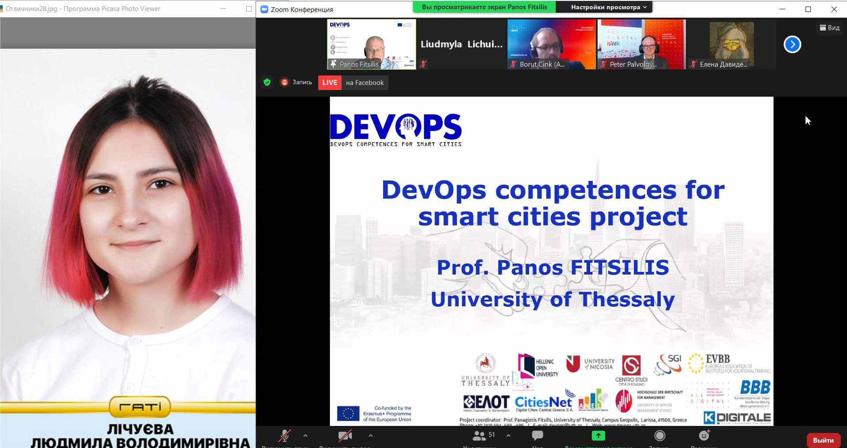Expand the participants options arrow
847x448 pixels.
click(x=508, y=436)
